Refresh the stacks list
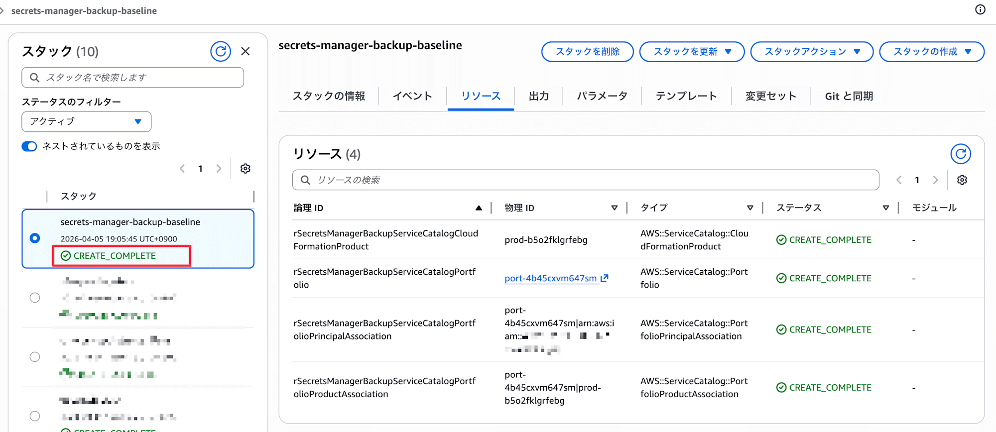The width and height of the screenshot is (996, 432). tap(220, 51)
